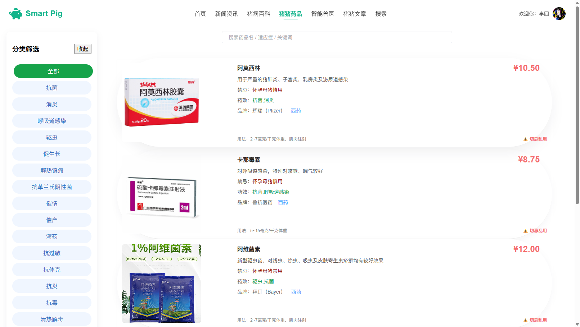Filter by the 抗革兰氏阴性菌 category
The width and height of the screenshot is (580, 327).
[52, 187]
